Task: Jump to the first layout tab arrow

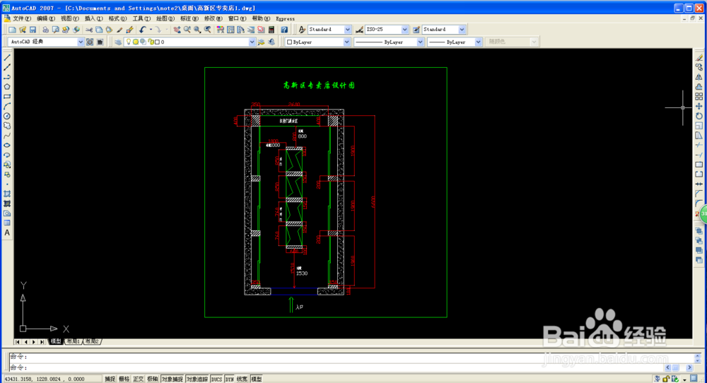Action: click(x=17, y=342)
